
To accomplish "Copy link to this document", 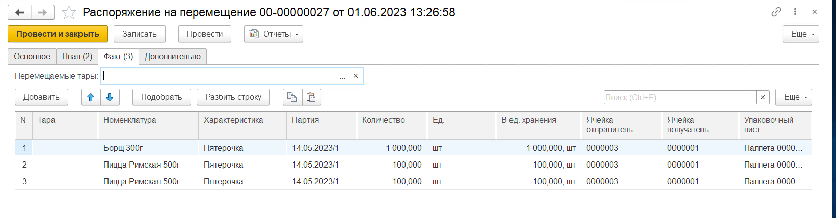I will [x=776, y=12].
